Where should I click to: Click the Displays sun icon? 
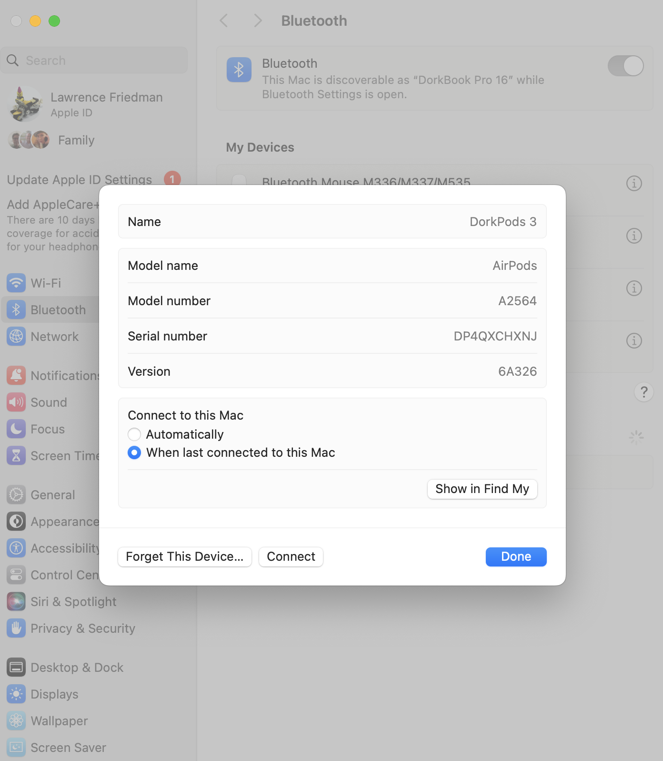coord(16,694)
